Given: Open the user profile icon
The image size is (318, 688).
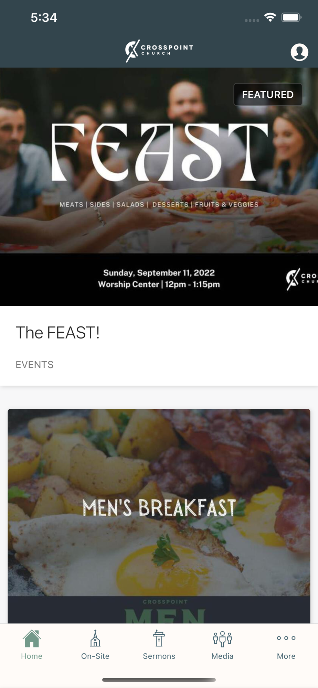Looking at the screenshot, I should pyautogui.click(x=299, y=52).
